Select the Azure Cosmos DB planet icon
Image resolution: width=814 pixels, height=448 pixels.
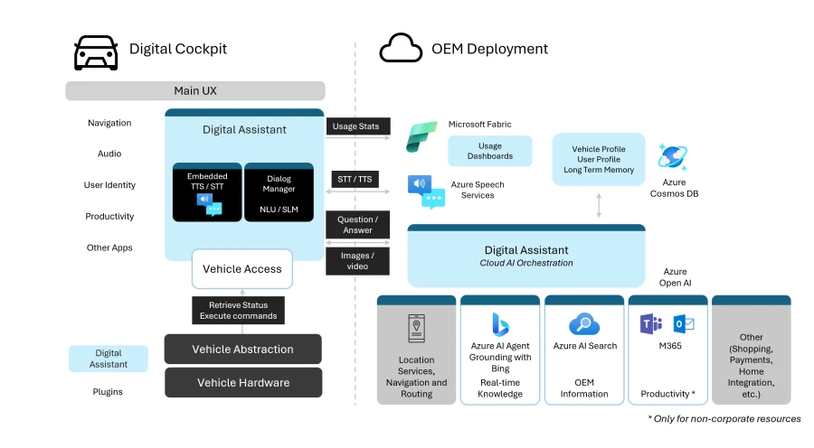tap(674, 157)
